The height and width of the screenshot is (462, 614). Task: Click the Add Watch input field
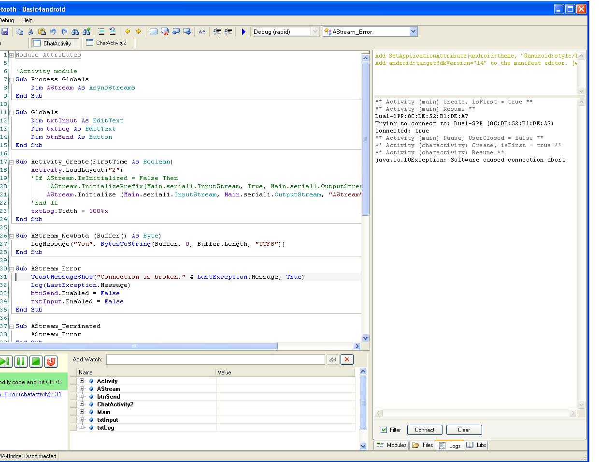click(215, 359)
